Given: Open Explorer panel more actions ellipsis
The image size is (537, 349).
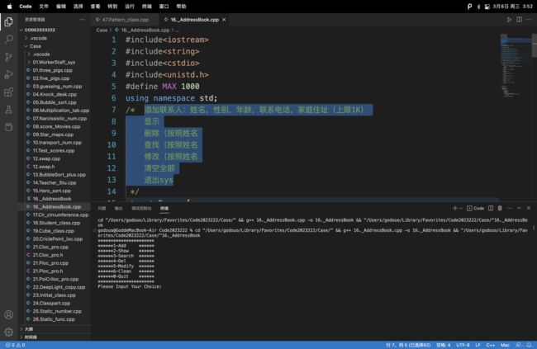Looking at the screenshot, I should (82, 20).
